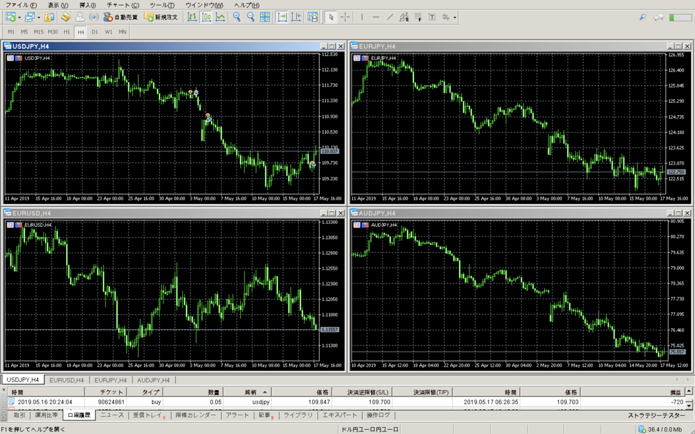Open MetaEditor via the yellow book icon

(65, 17)
